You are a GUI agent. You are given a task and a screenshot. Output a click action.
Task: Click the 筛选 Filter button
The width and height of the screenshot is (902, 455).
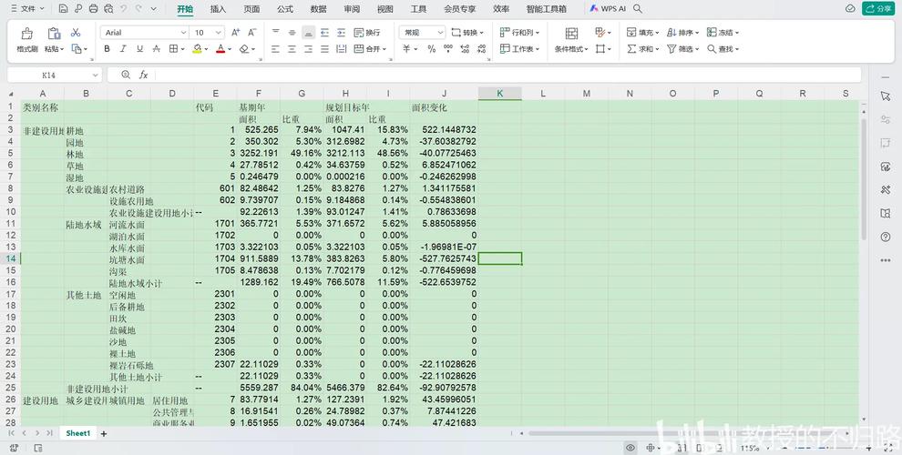tap(682, 49)
